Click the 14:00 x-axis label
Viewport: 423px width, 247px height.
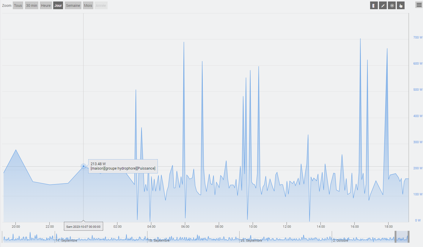(x=320, y=227)
